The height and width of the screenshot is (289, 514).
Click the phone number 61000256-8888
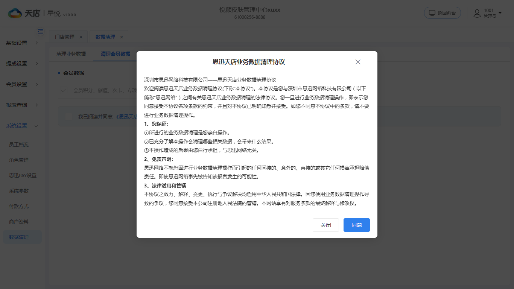[x=250, y=17]
